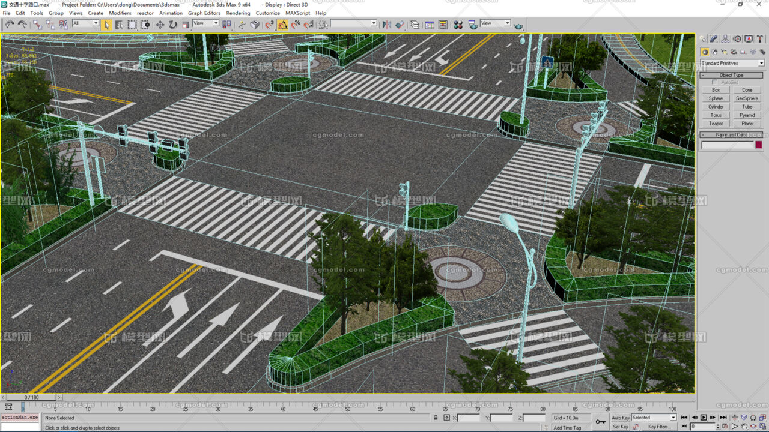Open Schematic View from toolbar
The image size is (769, 432).
[x=443, y=25]
